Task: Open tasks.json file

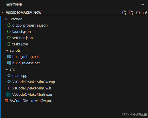Action: [x=20, y=44]
